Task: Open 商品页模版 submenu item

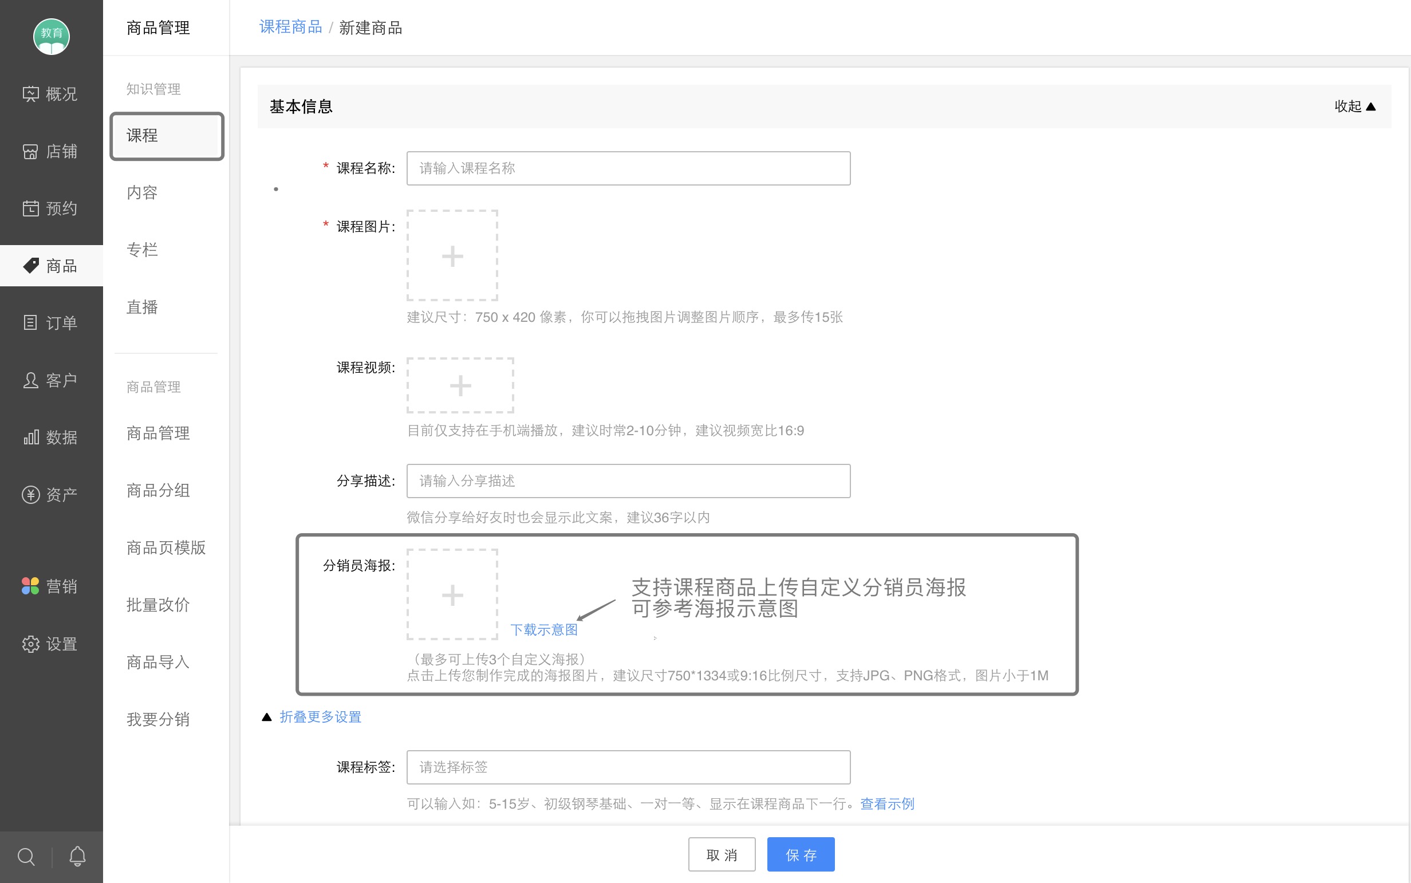Action: tap(166, 548)
